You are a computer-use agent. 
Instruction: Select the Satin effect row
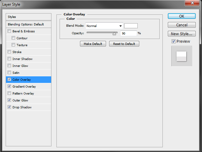29,73
